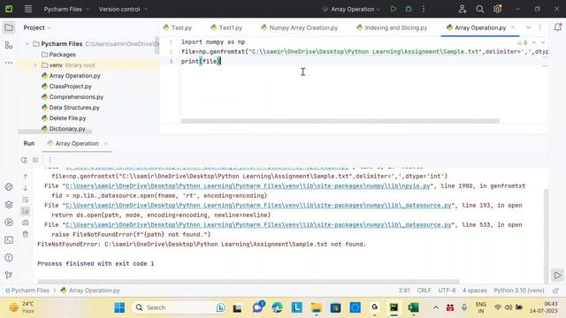Open IDE settings gear

497,9
